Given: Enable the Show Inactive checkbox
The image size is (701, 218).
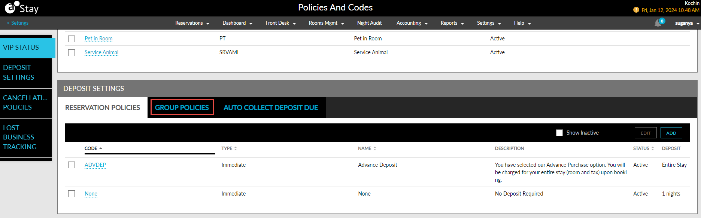Looking at the screenshot, I should click(559, 133).
